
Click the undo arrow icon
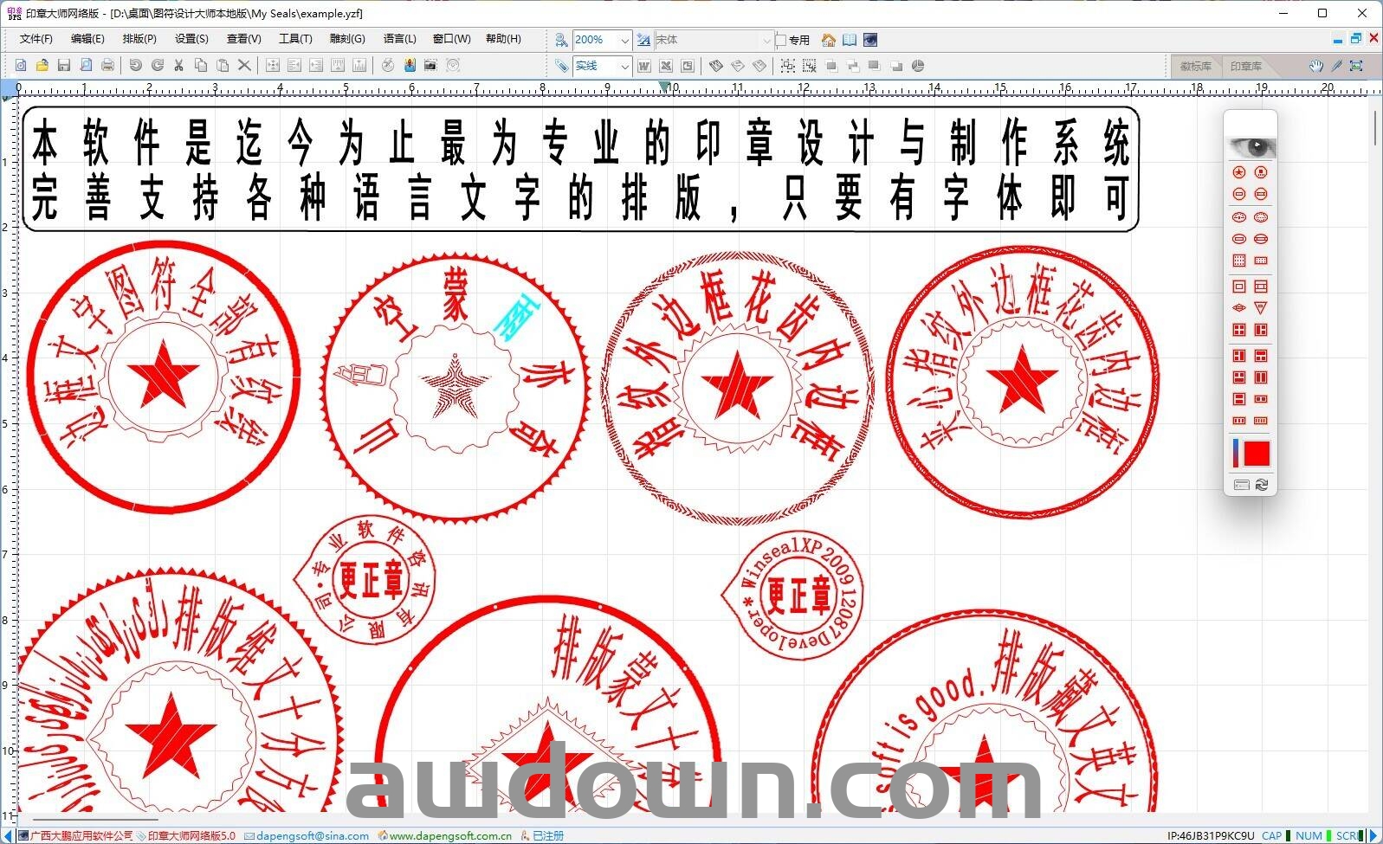pos(135,66)
